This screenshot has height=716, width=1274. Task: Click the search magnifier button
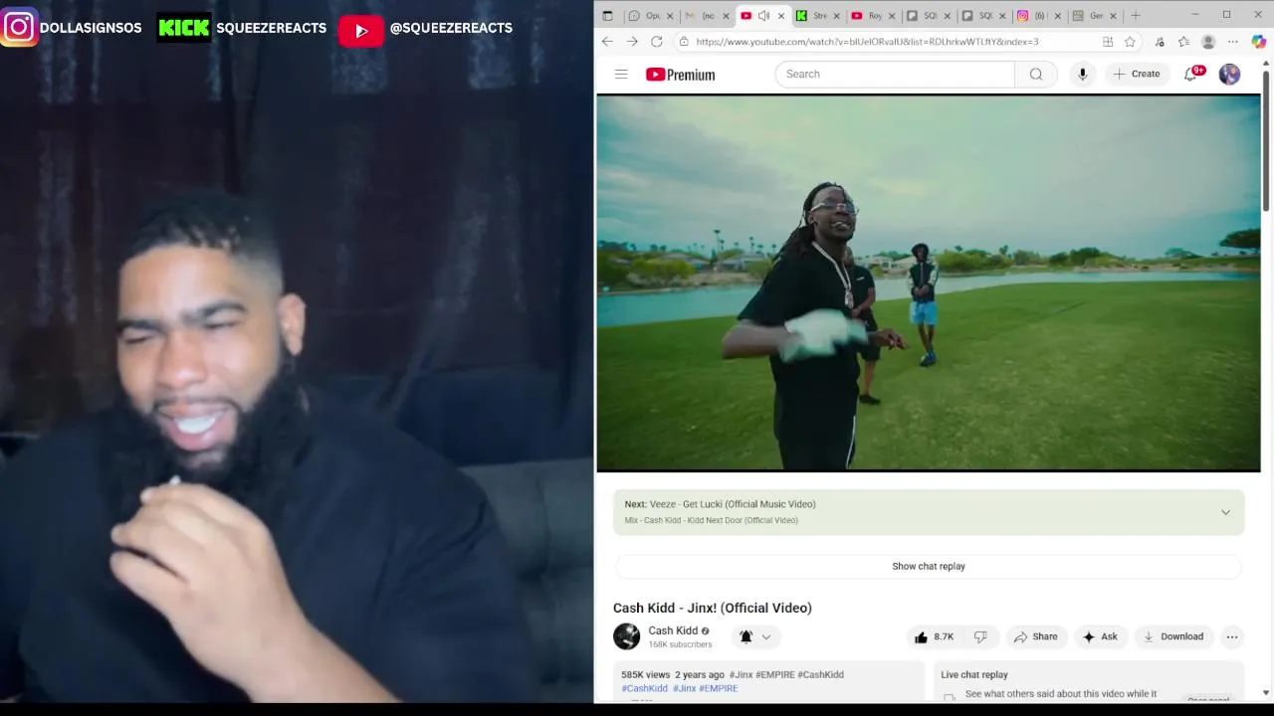(1036, 75)
